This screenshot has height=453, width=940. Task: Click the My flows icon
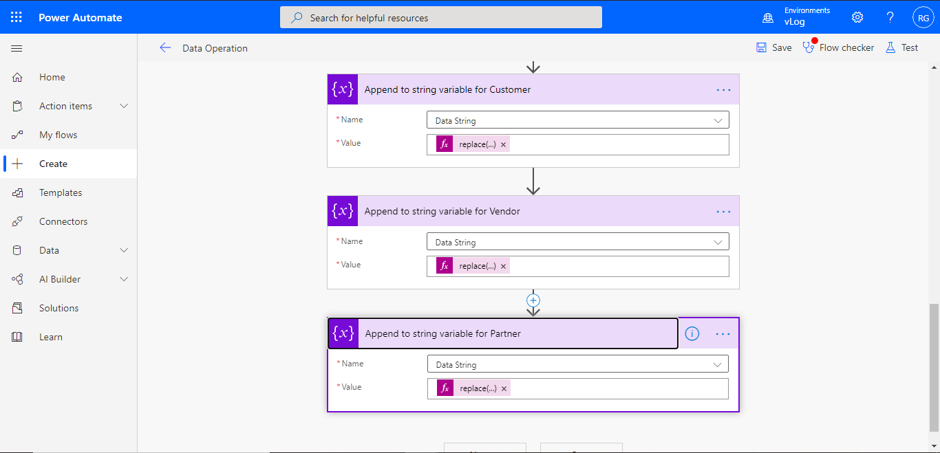pos(17,135)
